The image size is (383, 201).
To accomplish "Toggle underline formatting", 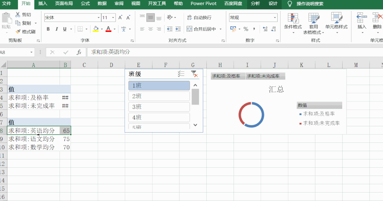I will pyautogui.click(x=65, y=29).
